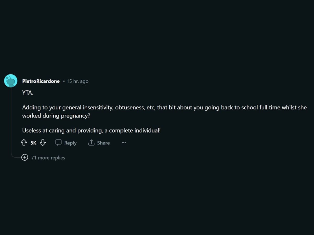Open PietroRicardone's avatar profile picture
This screenshot has width=314, height=235.
[x=11, y=81]
